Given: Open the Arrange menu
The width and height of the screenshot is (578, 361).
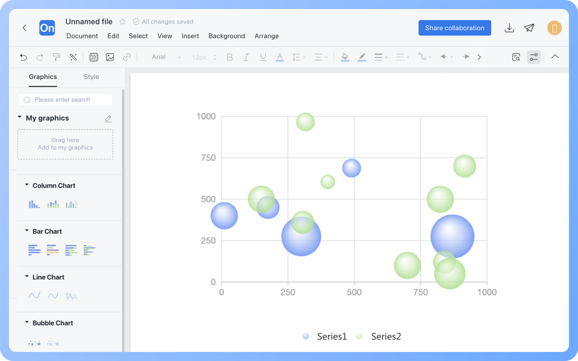Looking at the screenshot, I should tap(267, 36).
